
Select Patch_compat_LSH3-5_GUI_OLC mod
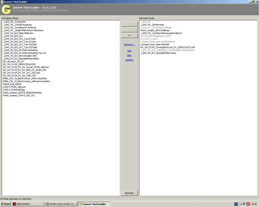tap(19, 95)
